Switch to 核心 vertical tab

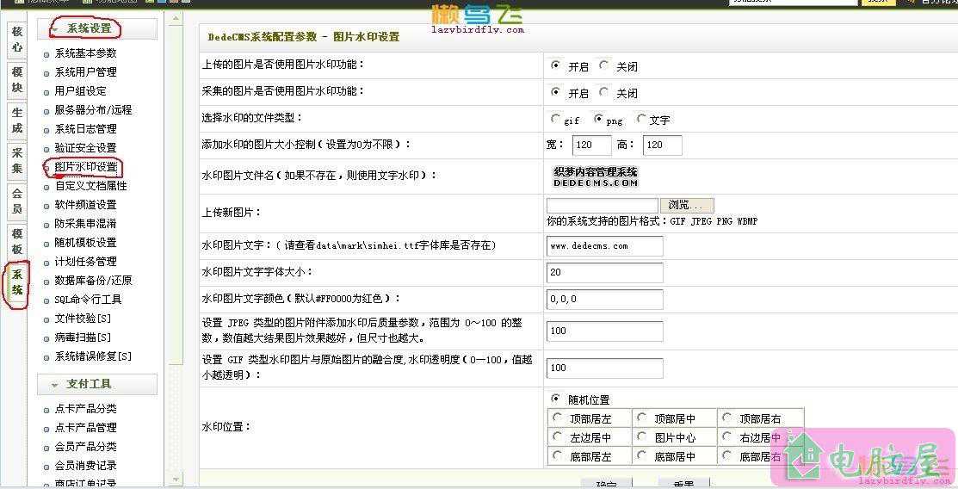[17, 39]
